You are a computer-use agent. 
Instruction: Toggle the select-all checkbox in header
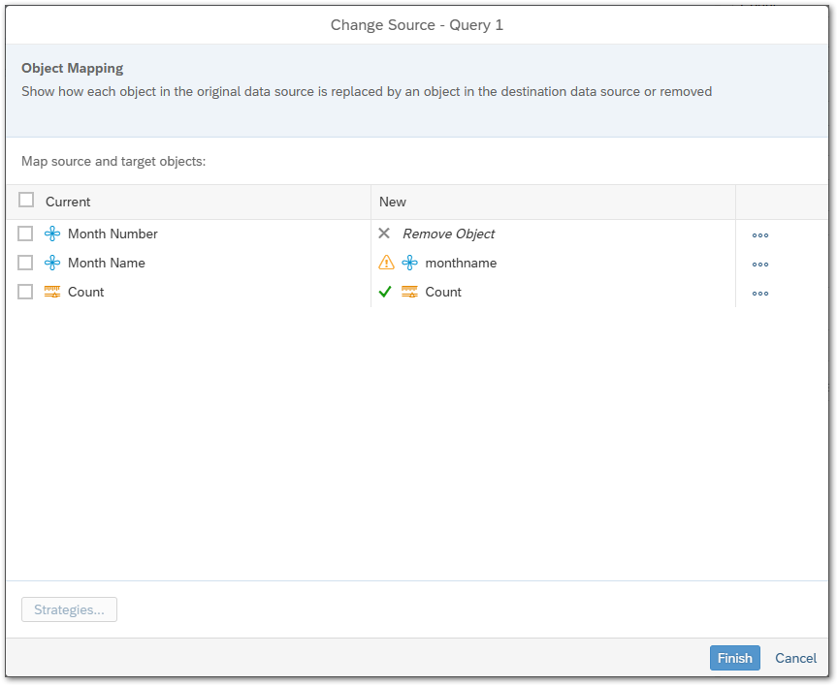tap(26, 201)
